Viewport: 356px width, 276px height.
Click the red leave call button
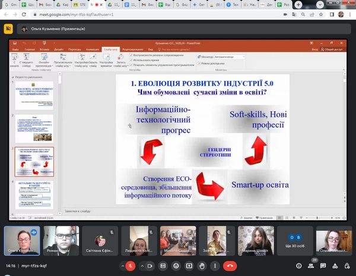coord(230,266)
